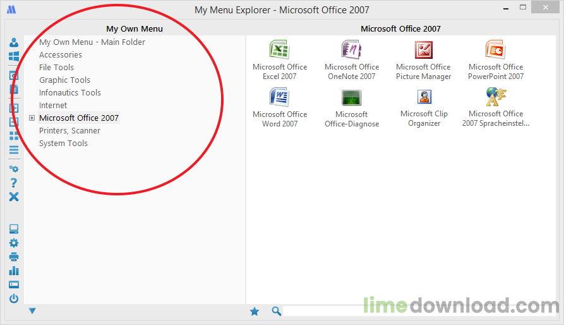Open Microsoft Office Word 2007 shortcut

coord(280,107)
